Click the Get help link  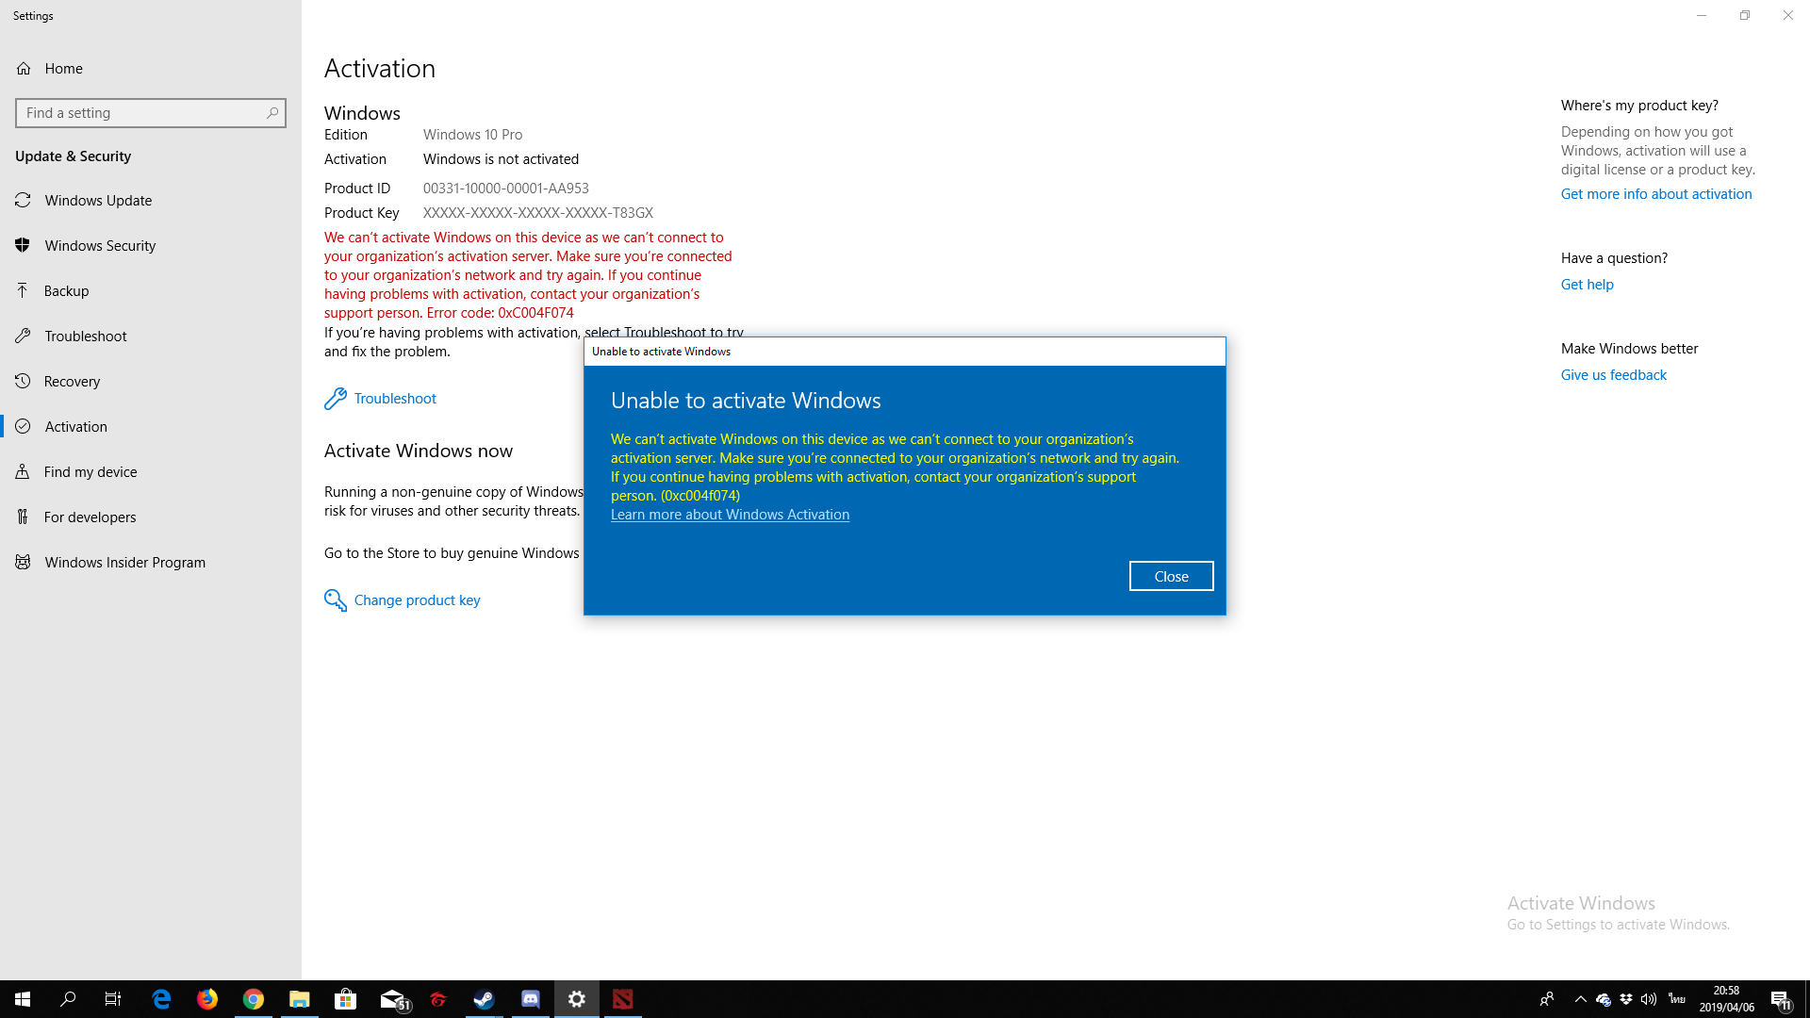(x=1587, y=285)
